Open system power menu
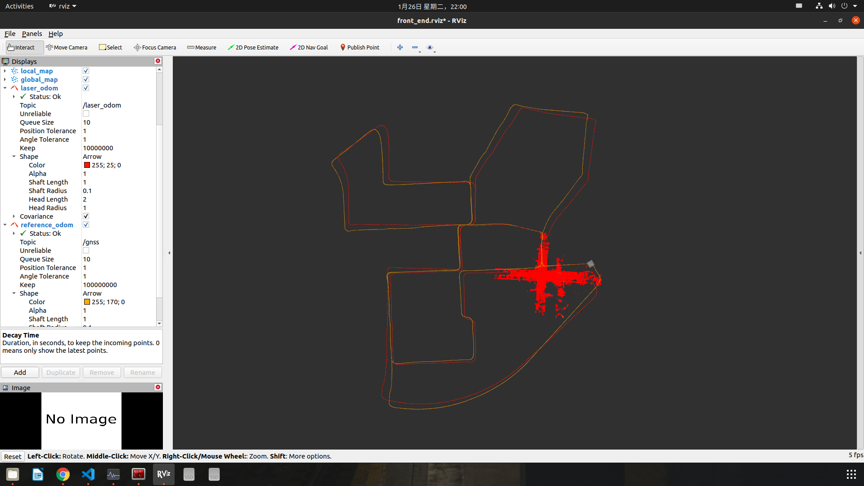 tap(849, 6)
